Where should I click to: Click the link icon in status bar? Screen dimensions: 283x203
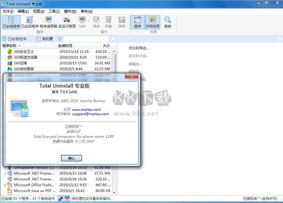click(x=61, y=199)
